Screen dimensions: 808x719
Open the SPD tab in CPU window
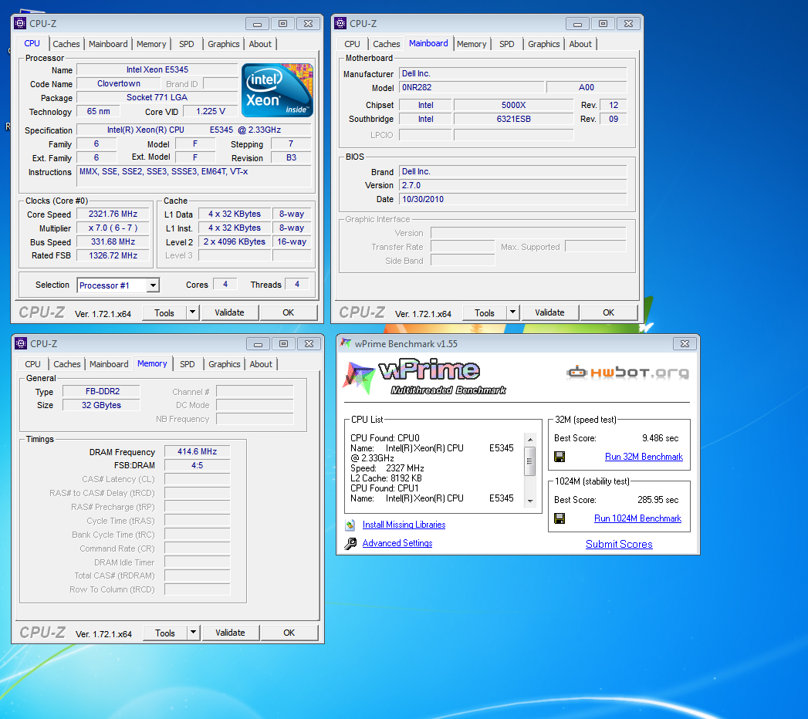pos(187,44)
